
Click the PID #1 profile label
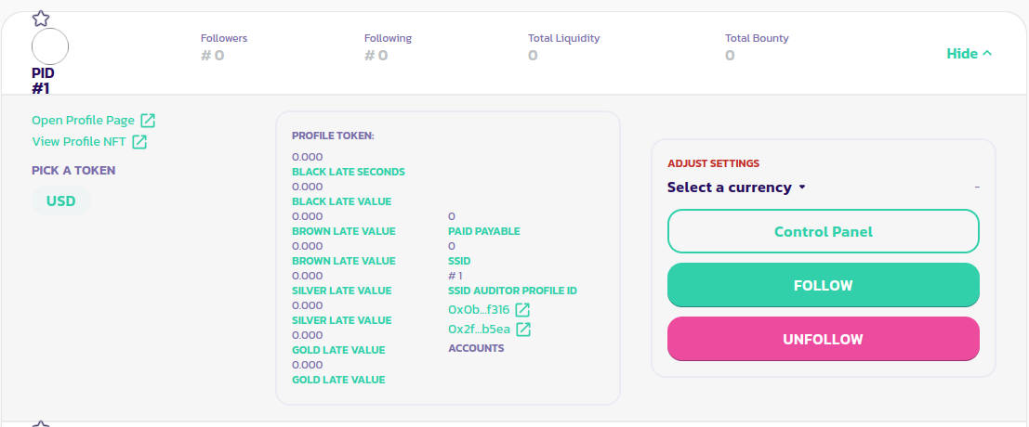point(43,81)
